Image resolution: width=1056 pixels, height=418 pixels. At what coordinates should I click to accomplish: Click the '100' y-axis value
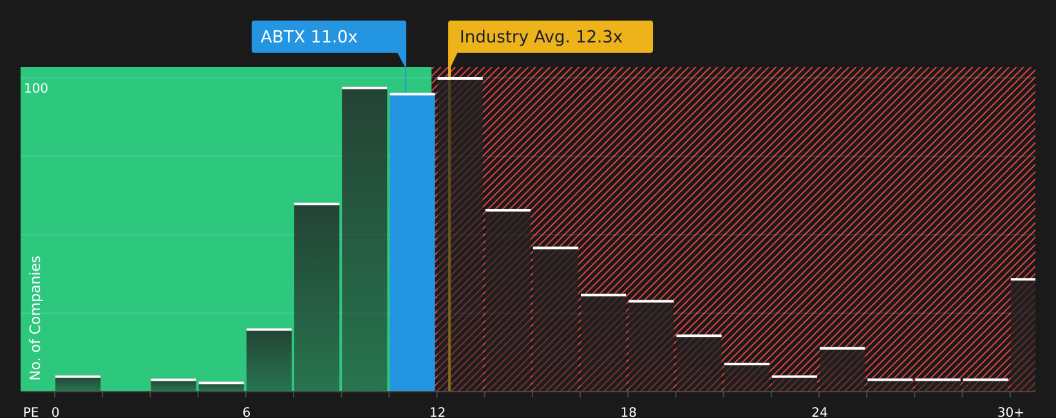36,89
